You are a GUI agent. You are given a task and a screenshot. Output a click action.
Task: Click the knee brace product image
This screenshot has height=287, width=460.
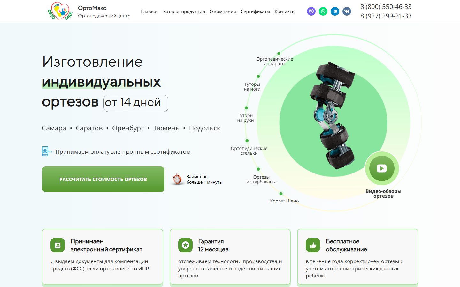pyautogui.click(x=333, y=115)
